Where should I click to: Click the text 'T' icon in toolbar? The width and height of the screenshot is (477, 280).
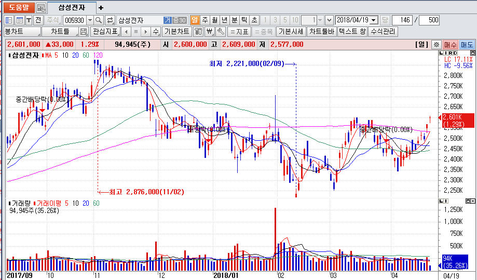(29, 20)
